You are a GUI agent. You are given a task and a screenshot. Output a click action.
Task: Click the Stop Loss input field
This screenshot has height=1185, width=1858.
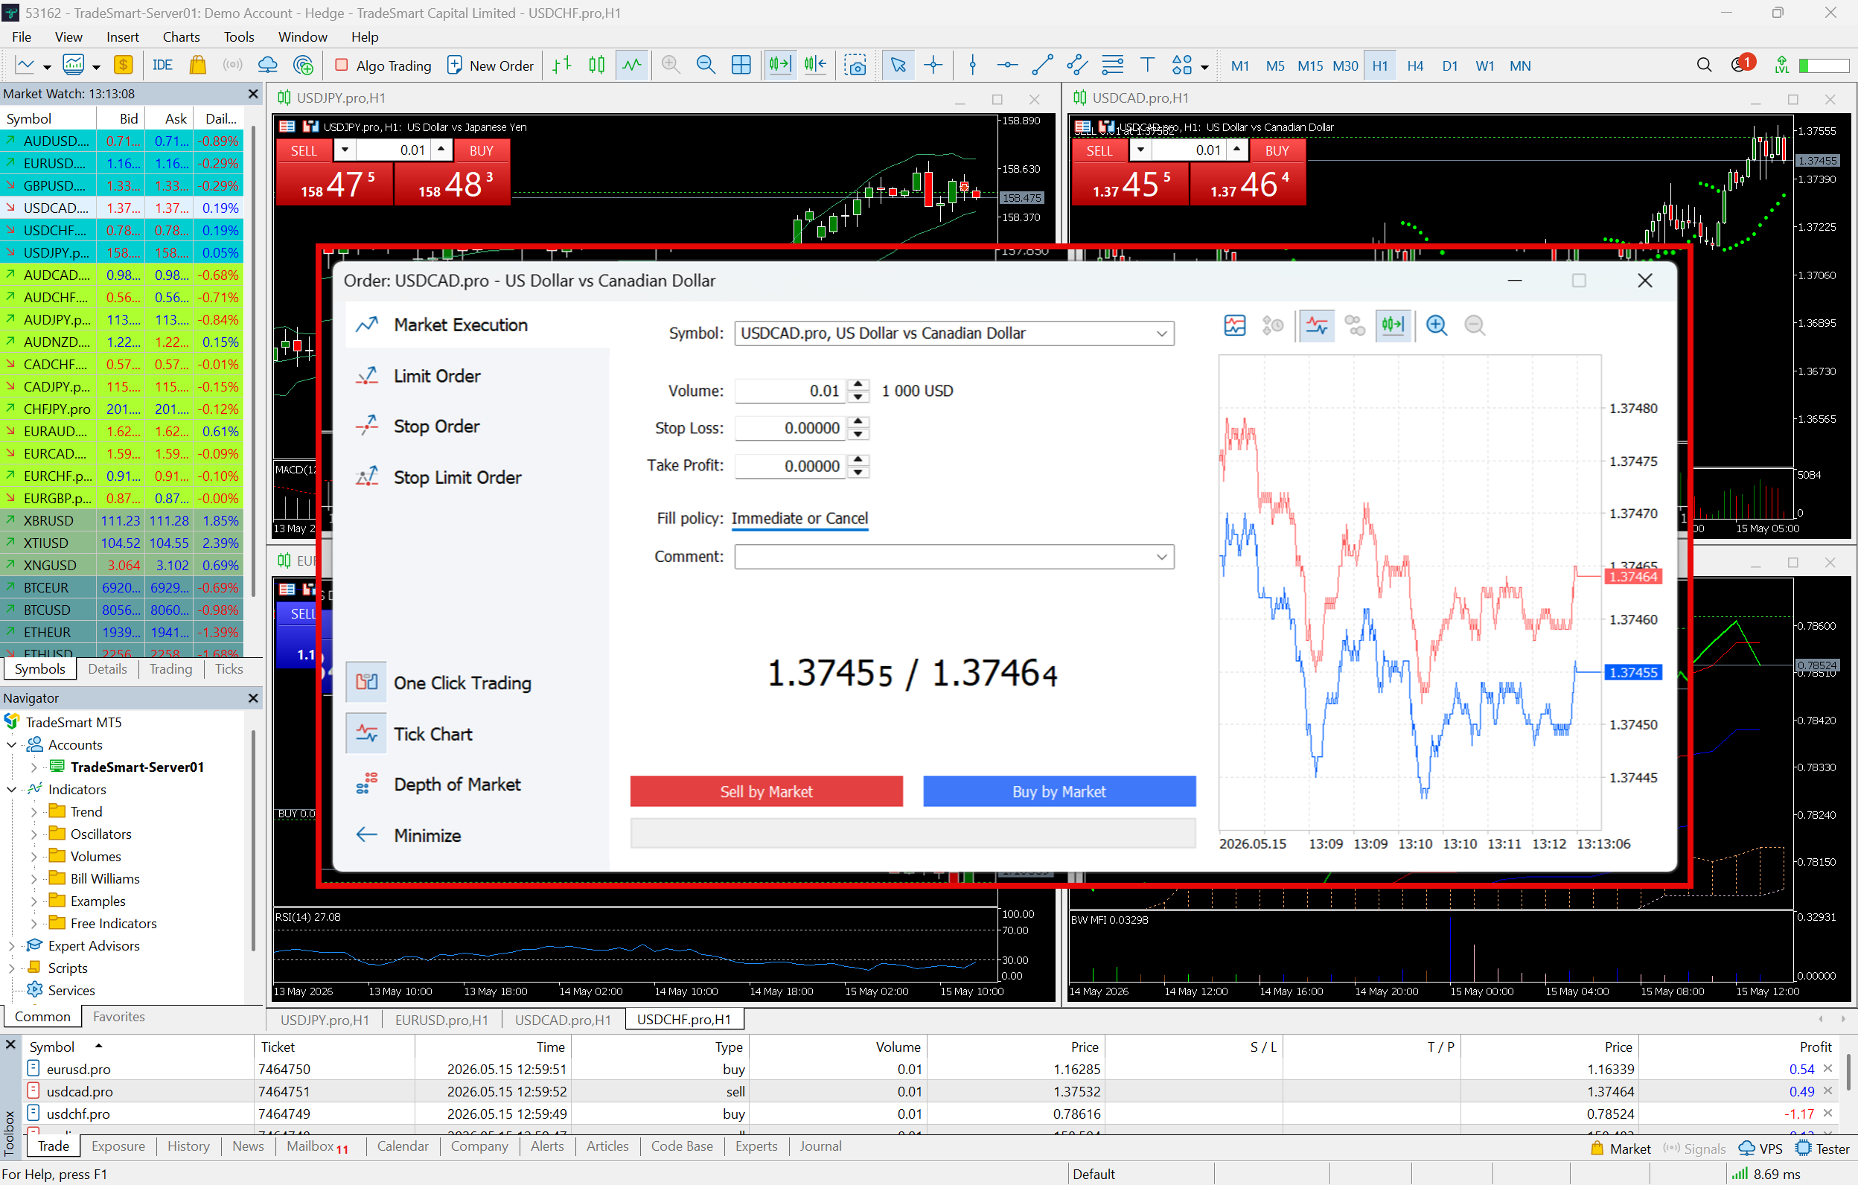790,428
